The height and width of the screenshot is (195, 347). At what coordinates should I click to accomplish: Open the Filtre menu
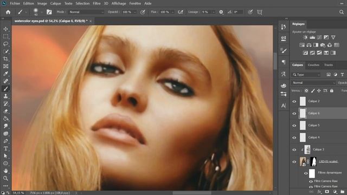coord(97,4)
